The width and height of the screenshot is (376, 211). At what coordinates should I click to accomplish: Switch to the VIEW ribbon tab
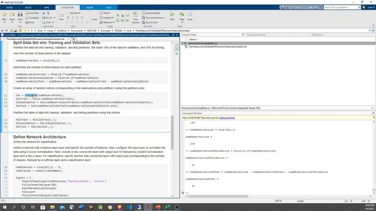point(109,8)
